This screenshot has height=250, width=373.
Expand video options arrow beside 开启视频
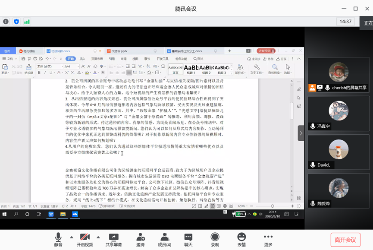(x=98, y=237)
